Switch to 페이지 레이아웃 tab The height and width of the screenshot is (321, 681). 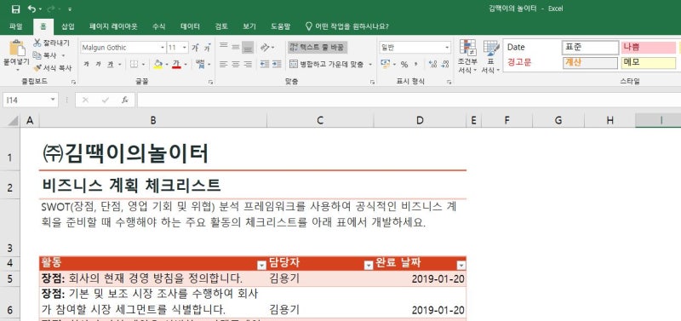pyautogui.click(x=113, y=26)
